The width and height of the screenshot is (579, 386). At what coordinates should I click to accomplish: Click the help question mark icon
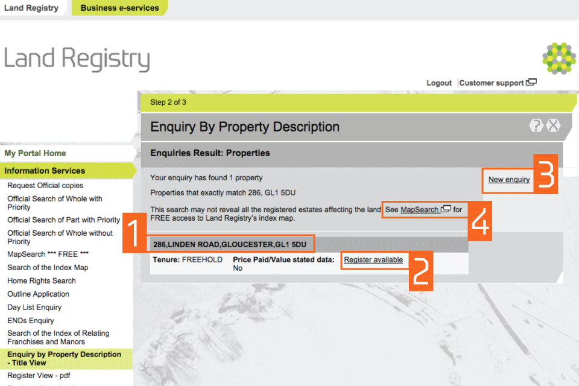pos(536,125)
